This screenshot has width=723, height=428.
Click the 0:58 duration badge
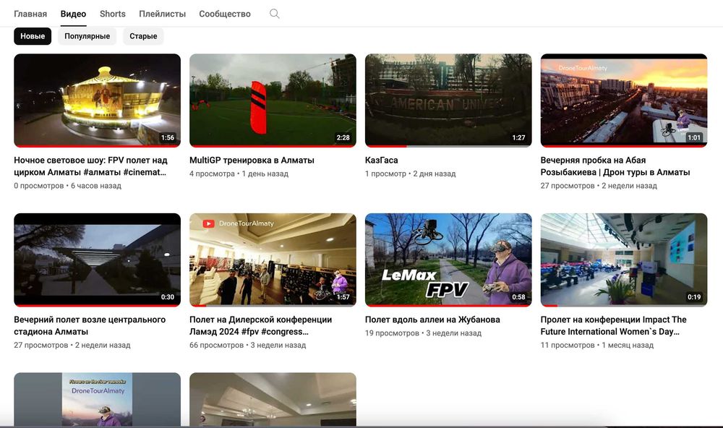coord(518,297)
